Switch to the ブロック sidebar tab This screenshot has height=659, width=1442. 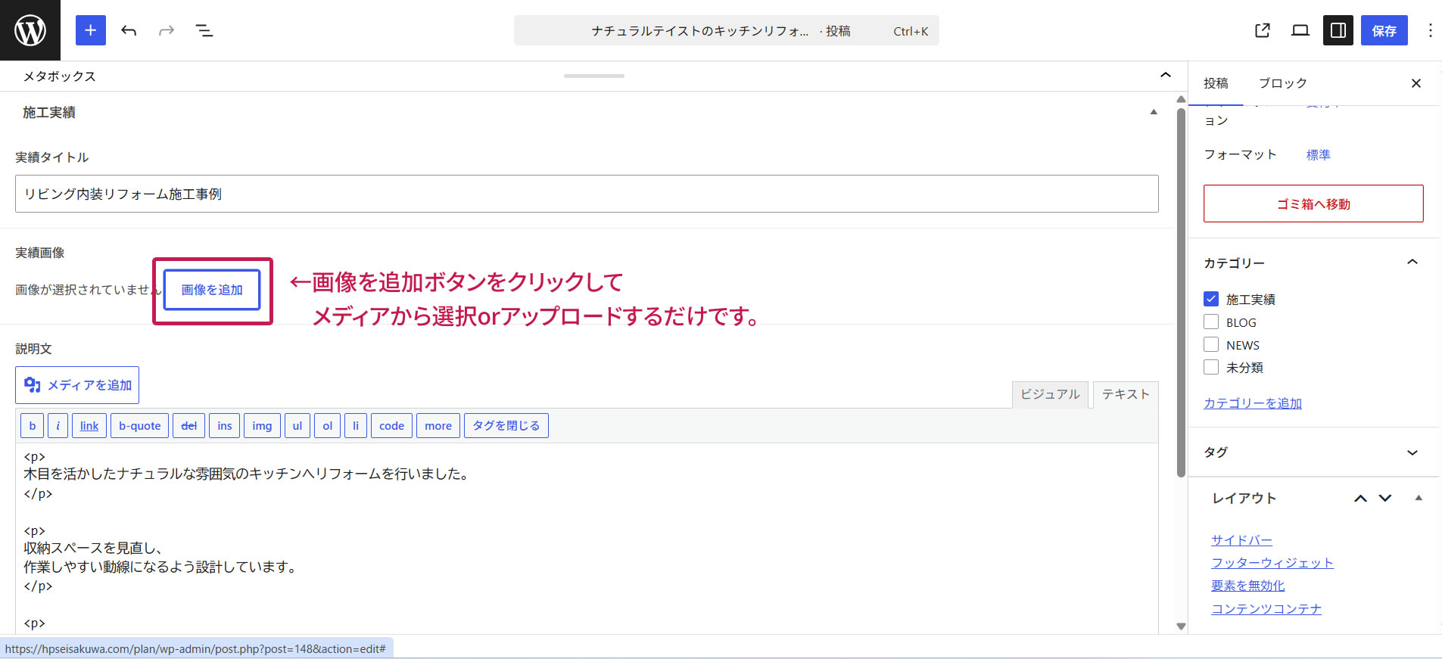pos(1282,83)
